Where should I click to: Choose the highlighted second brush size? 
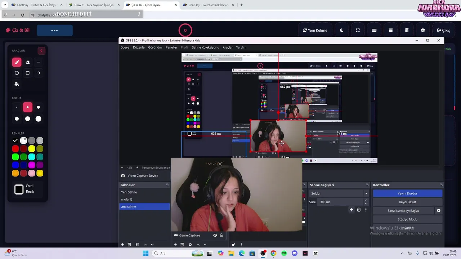click(28, 107)
